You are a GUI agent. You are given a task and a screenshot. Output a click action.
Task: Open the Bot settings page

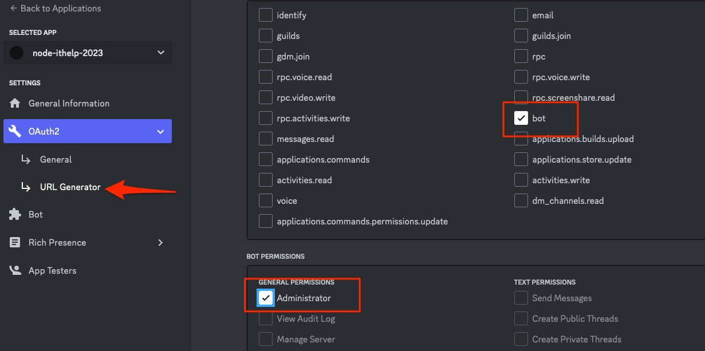coord(36,215)
